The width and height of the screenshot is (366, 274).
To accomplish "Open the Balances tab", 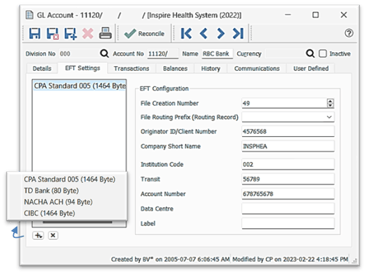I will pyautogui.click(x=175, y=69).
